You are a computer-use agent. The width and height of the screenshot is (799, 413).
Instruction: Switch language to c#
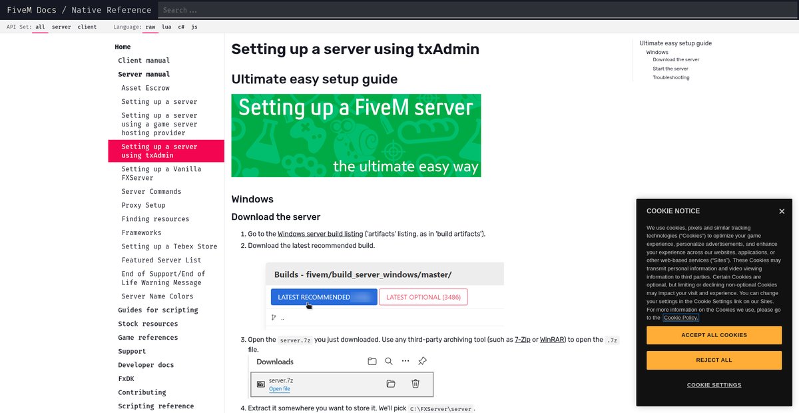click(181, 27)
